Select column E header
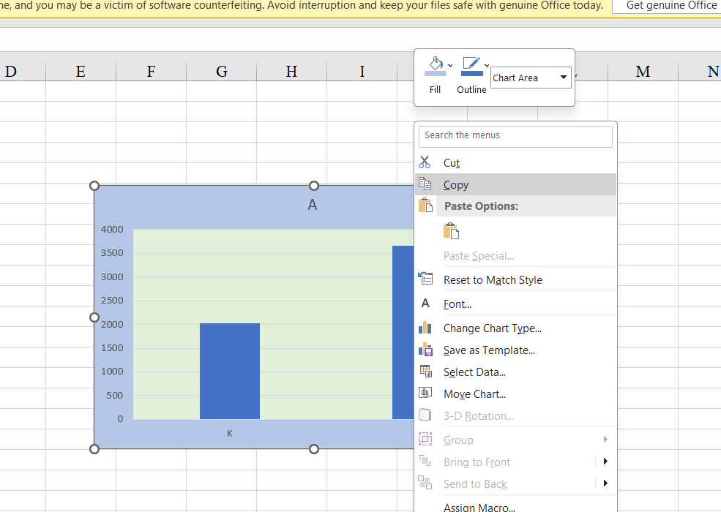 pos(81,71)
